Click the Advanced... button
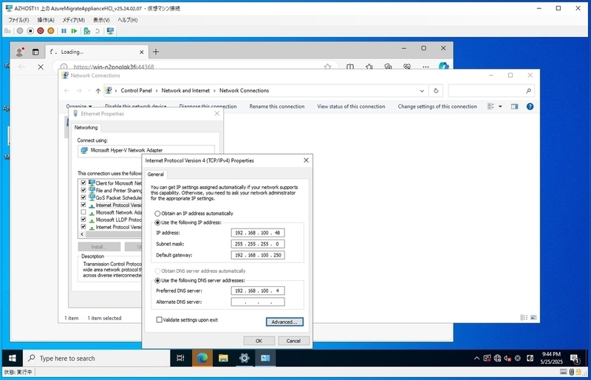The height and width of the screenshot is (380, 591). (284, 322)
